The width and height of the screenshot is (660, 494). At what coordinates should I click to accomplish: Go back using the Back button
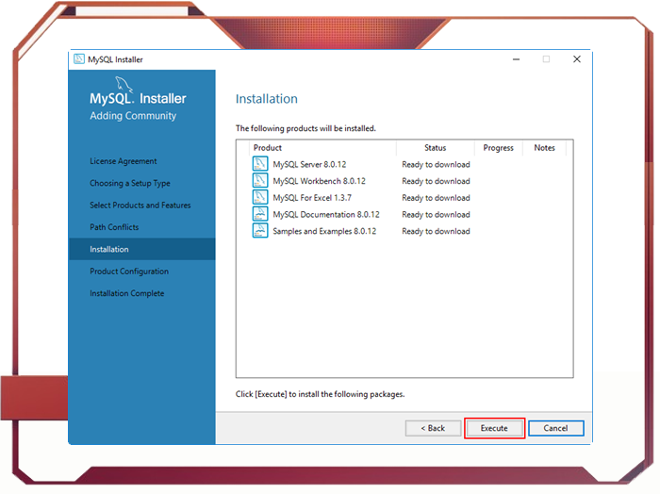point(433,428)
